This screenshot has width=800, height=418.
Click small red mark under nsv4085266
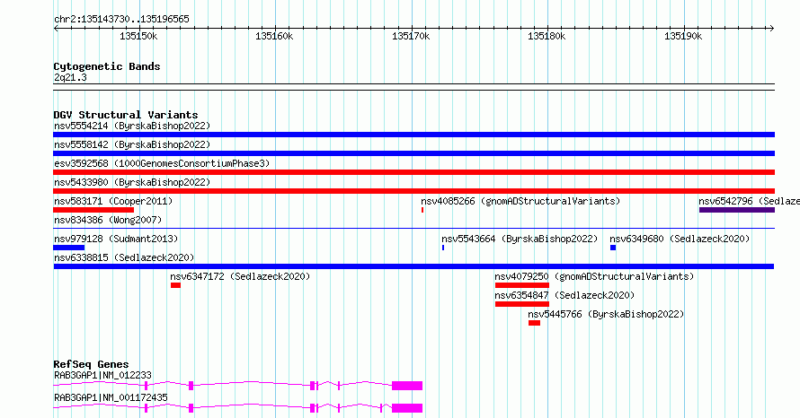[x=422, y=210]
